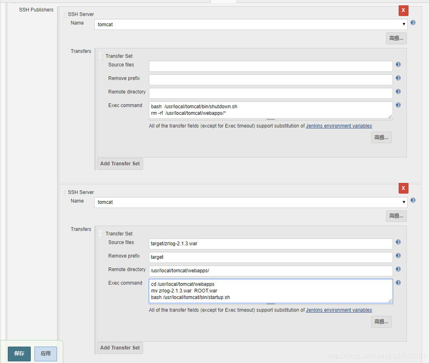Open help for shutdown.sh Exec command
Image resolution: width=429 pixels, height=363 pixels.
(x=398, y=105)
